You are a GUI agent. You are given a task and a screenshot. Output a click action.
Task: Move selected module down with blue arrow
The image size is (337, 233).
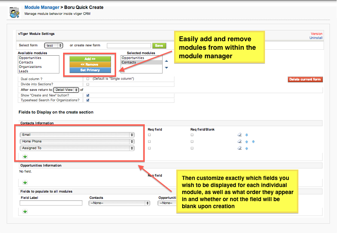[166, 68]
